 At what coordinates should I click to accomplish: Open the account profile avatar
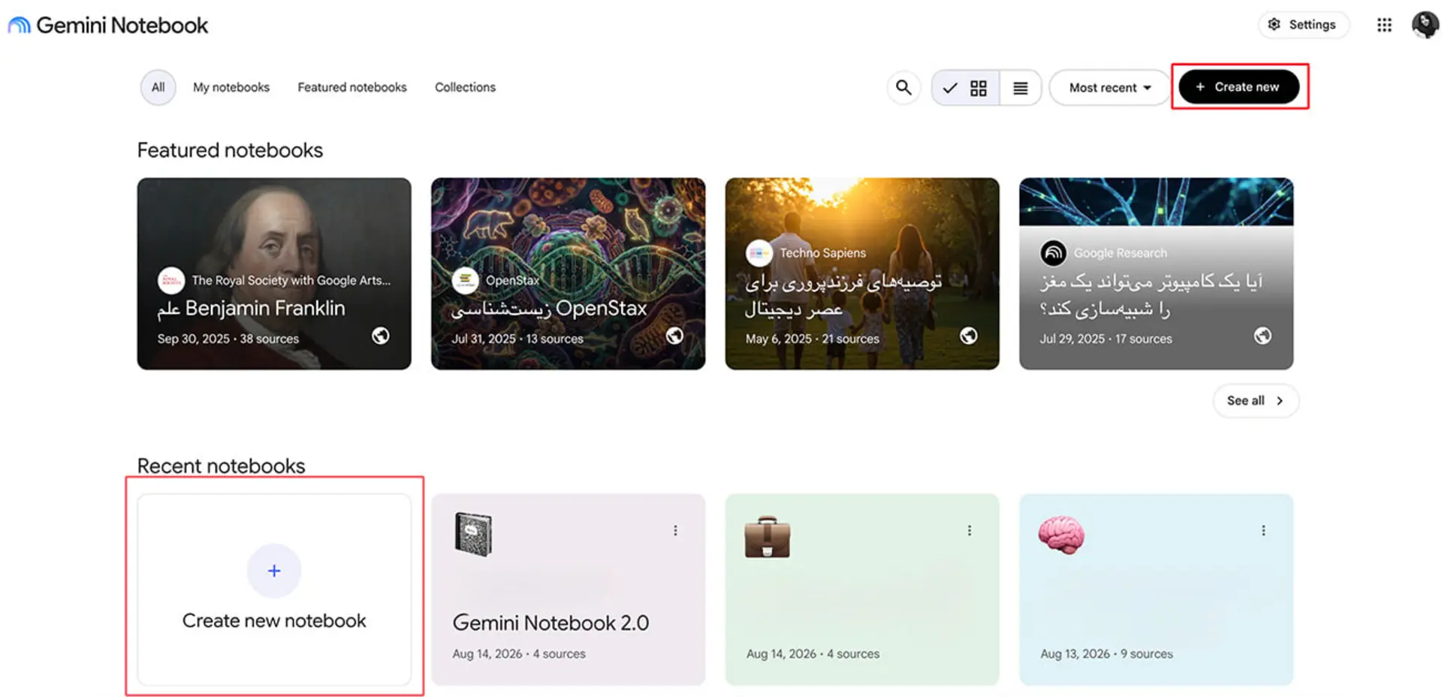[1425, 25]
